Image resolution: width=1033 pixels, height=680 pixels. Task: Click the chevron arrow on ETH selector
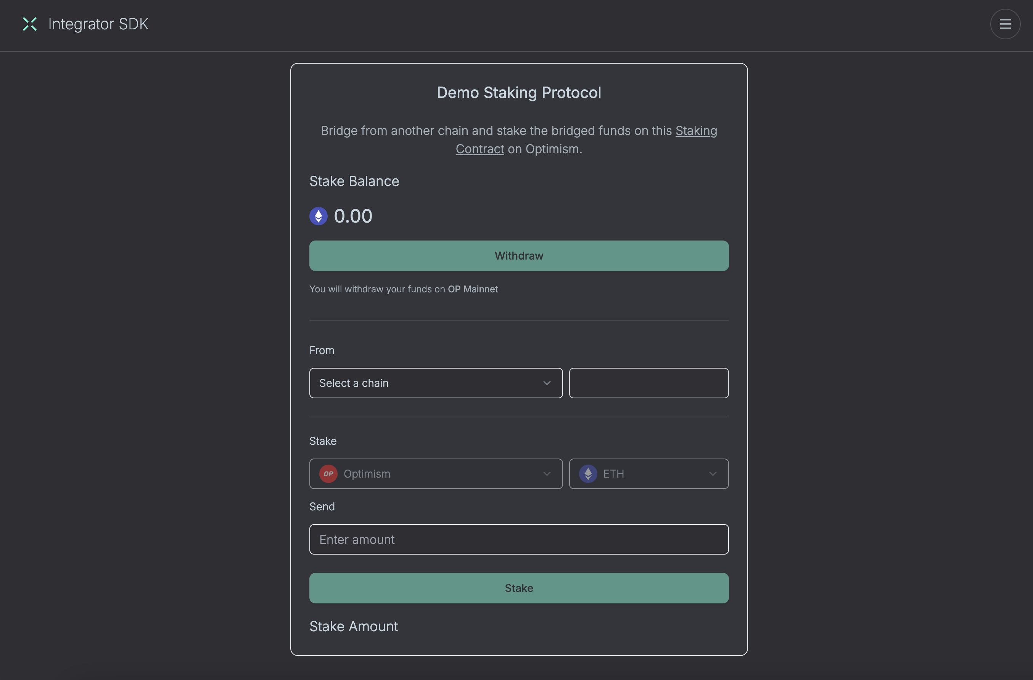click(712, 473)
